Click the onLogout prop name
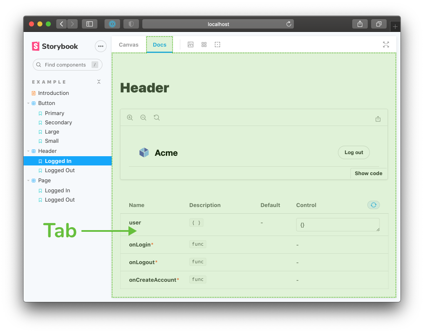Screen dimensions: 424x333 pyautogui.click(x=142, y=262)
